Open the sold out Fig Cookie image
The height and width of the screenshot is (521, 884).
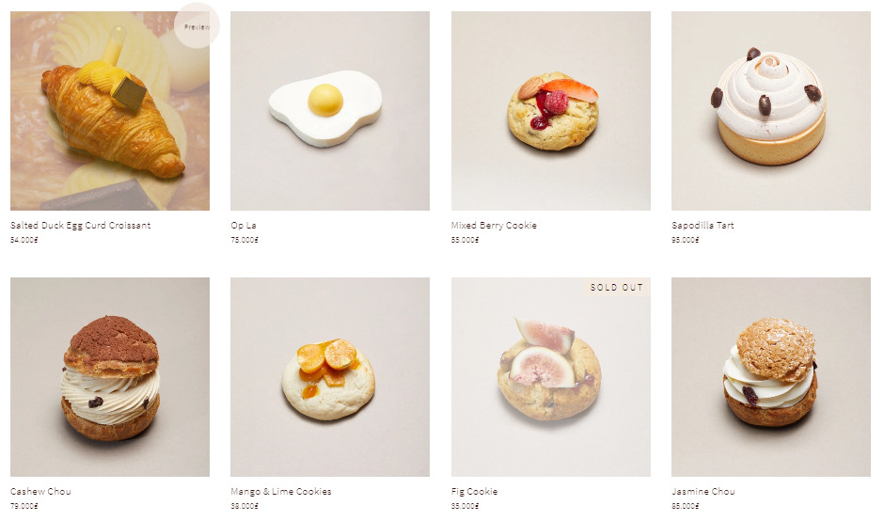point(551,377)
